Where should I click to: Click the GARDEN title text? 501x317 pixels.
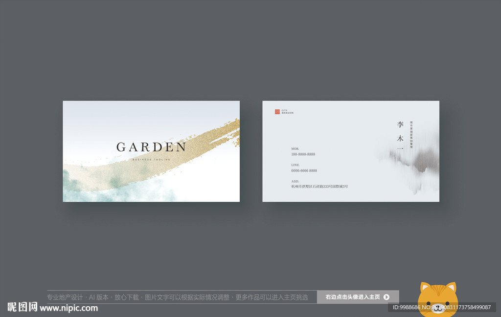[151, 147]
